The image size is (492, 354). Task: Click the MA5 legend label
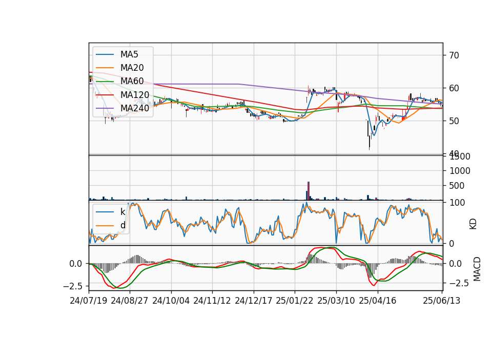[129, 54]
